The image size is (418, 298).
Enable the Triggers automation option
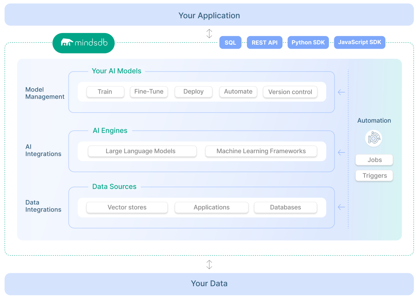pyautogui.click(x=374, y=176)
